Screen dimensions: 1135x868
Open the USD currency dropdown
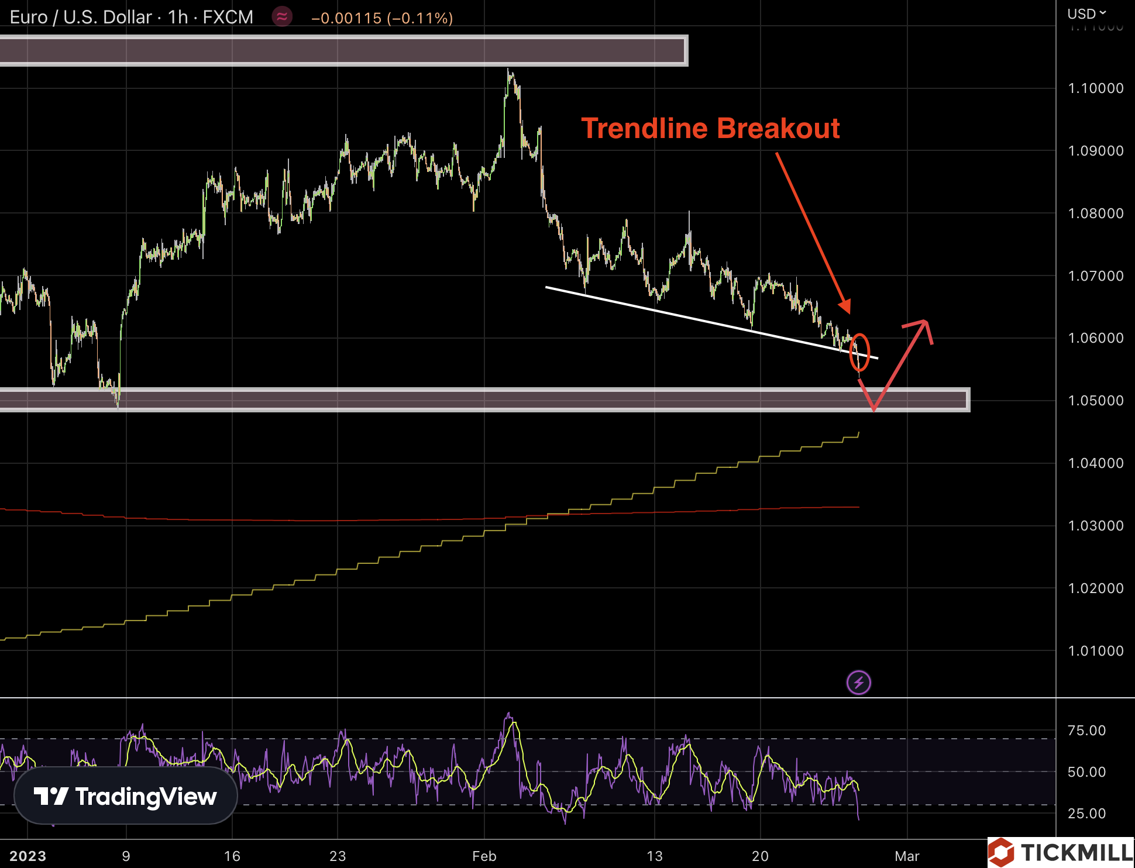coord(1086,13)
